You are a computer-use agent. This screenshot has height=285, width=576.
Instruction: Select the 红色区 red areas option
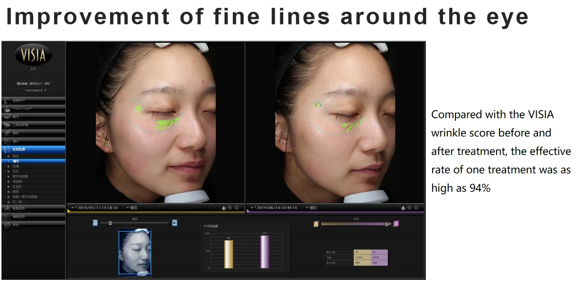click(x=33, y=186)
